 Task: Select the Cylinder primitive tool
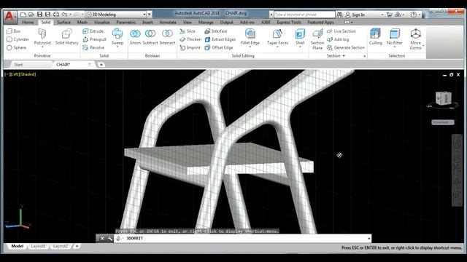18,39
